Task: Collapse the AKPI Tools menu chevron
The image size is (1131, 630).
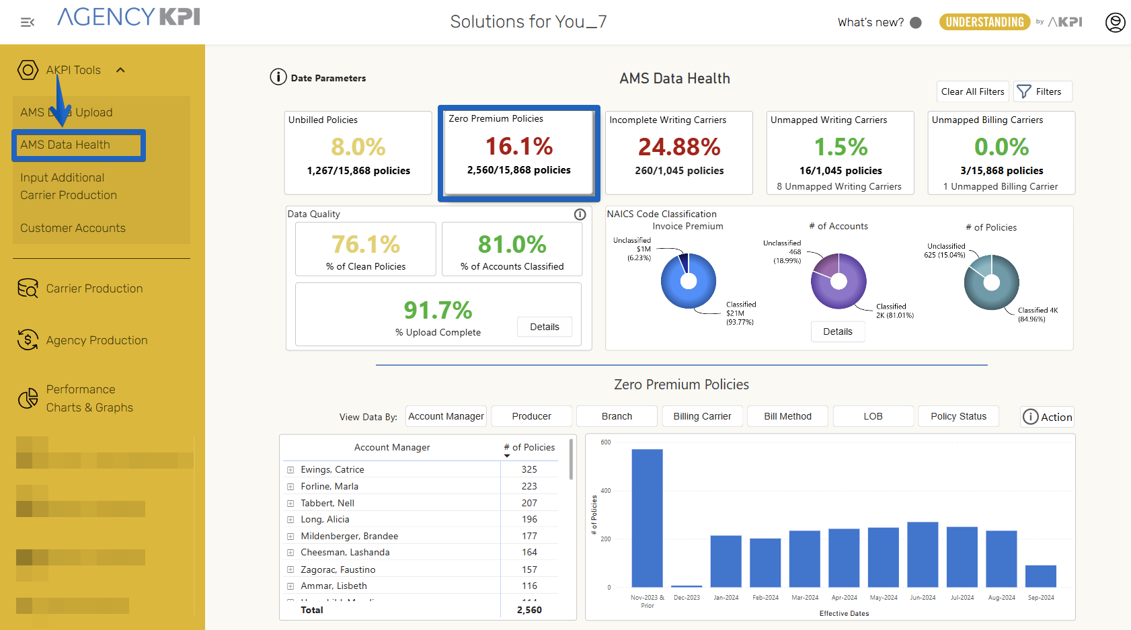Action: coord(120,70)
